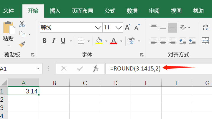Switch to the 数据 tab
Viewport: 212px width, 119px height.
132,11
